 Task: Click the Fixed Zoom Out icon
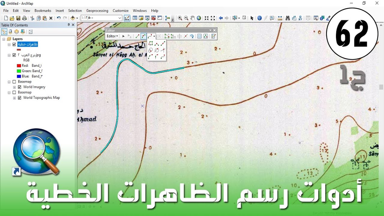pos(213,18)
